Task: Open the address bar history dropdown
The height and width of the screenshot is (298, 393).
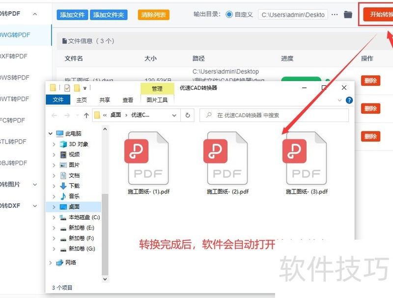Action: (x=174, y=115)
